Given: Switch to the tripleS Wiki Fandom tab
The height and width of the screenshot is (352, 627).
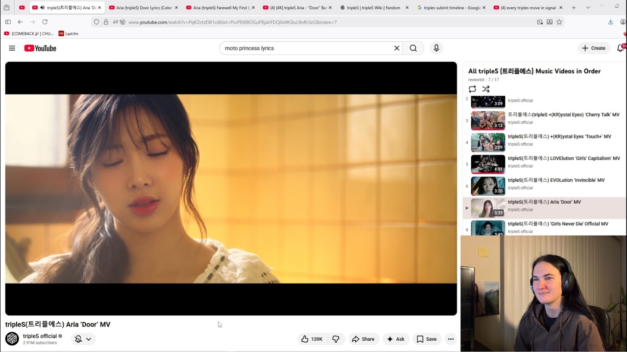Looking at the screenshot, I should pos(373,7).
